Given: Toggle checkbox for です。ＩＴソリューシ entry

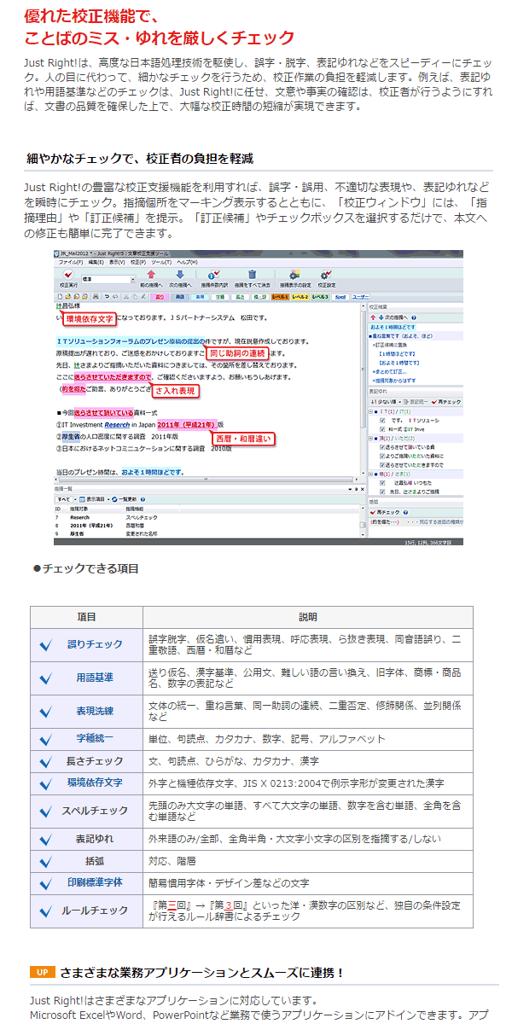Looking at the screenshot, I should click(x=382, y=421).
